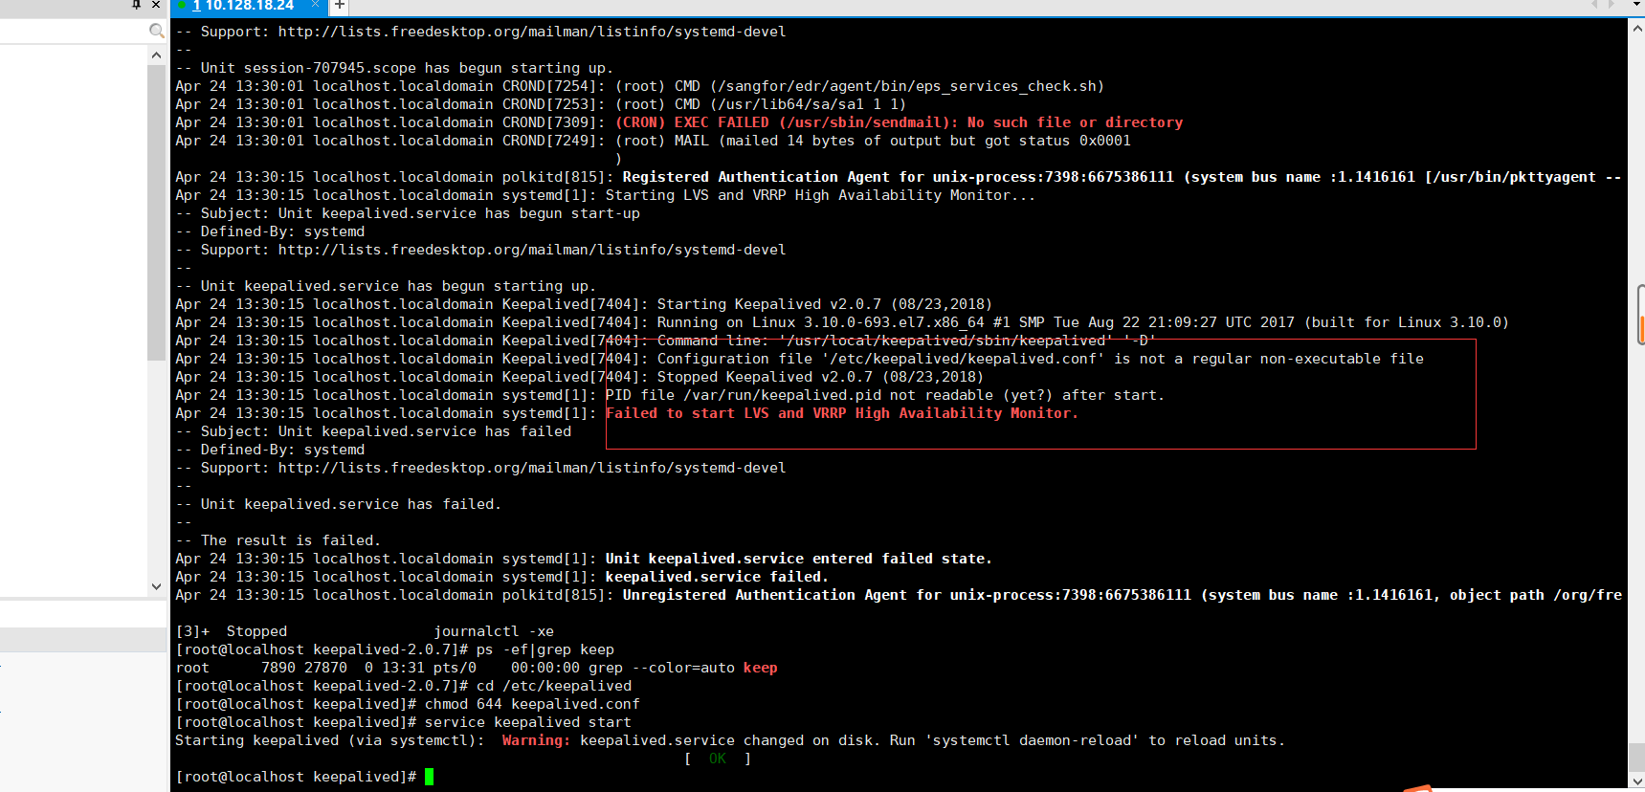Click the red 'Failed to start LVS' message
Screen dimensions: 1645x792
pos(842,413)
